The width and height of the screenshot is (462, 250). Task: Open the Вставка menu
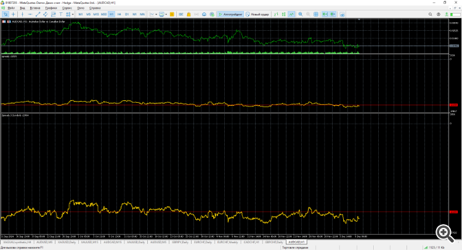(35, 8)
